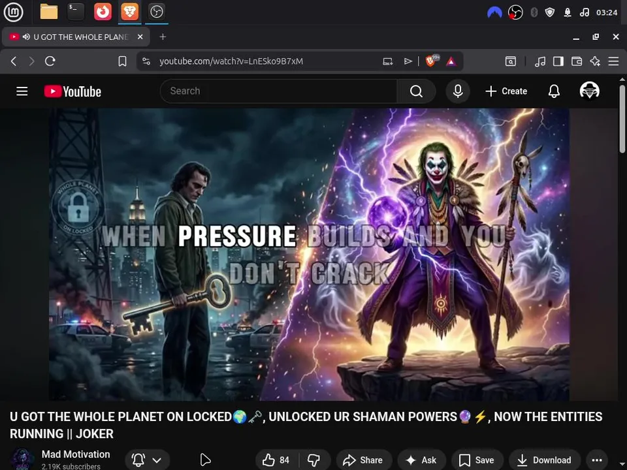Click the page vertical scrollbar thumb
Viewport: 627px width, 470px height.
[622, 119]
